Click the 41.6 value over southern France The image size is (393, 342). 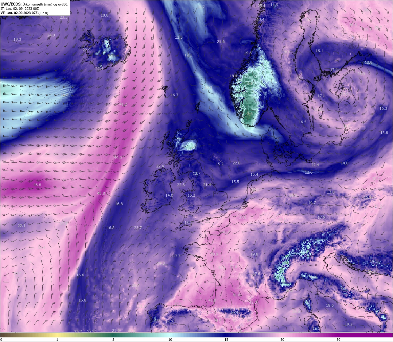(236, 295)
